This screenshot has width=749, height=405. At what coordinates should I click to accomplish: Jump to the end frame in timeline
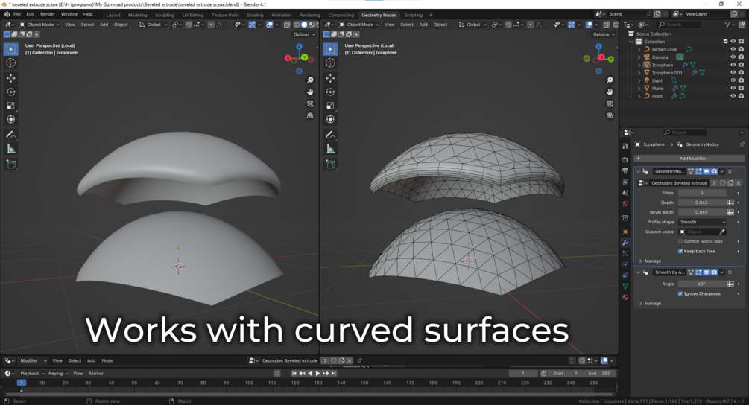[x=334, y=374]
